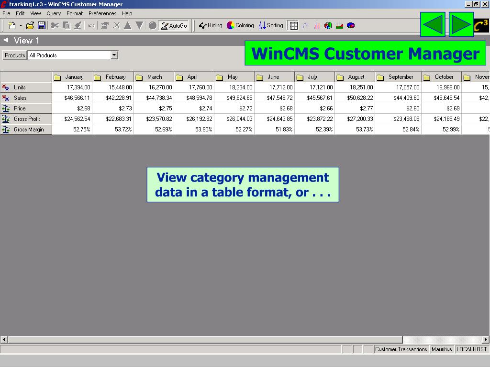Select the Gross Margin row header
Screen dimensions: 490x367
pos(26,130)
